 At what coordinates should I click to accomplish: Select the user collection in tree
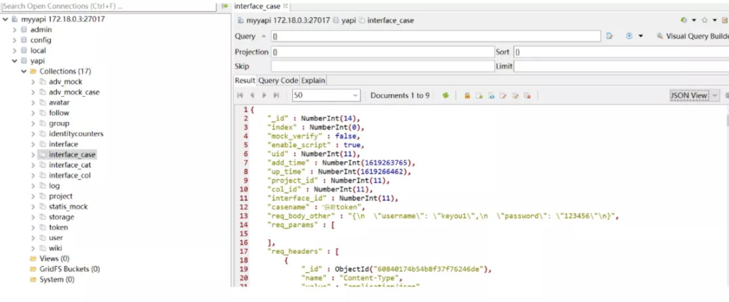click(56, 238)
